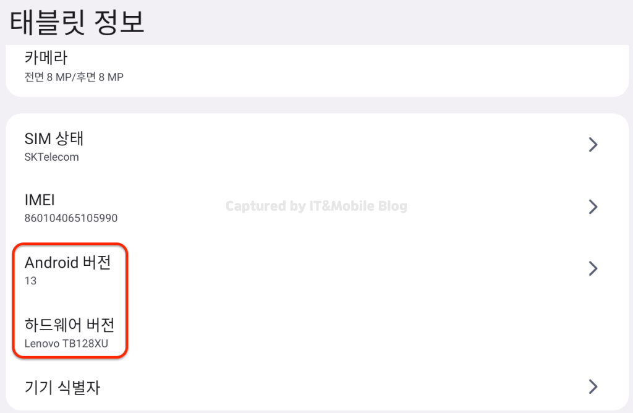This screenshot has width=633, height=413.
Task: Open the Android 버전 entry
Action: 316,269
